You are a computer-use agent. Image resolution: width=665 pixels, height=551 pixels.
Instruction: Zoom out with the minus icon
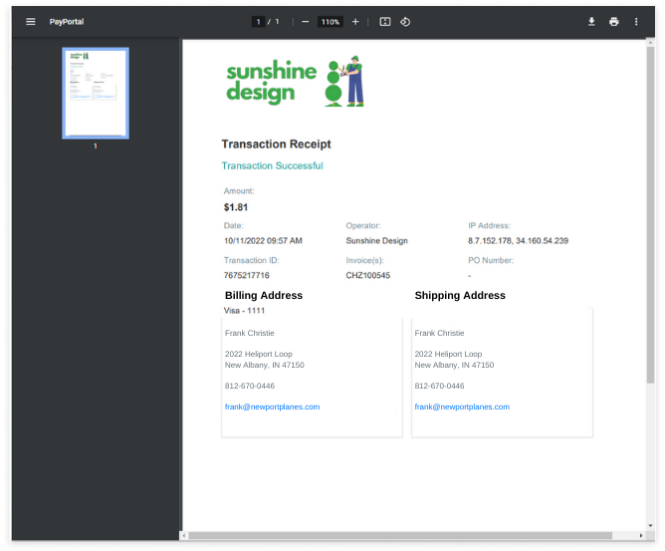305,22
